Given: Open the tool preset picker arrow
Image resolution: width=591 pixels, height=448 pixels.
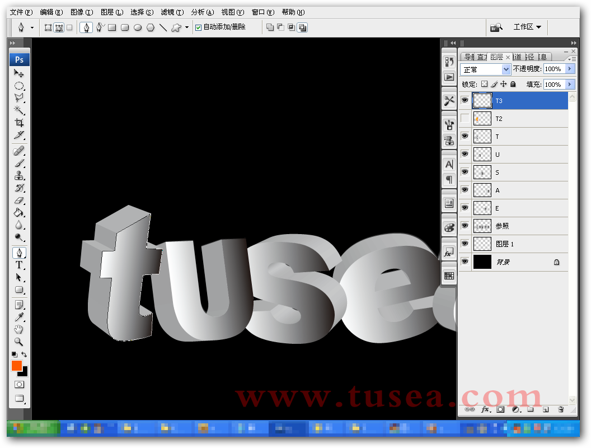Looking at the screenshot, I should click(x=32, y=27).
